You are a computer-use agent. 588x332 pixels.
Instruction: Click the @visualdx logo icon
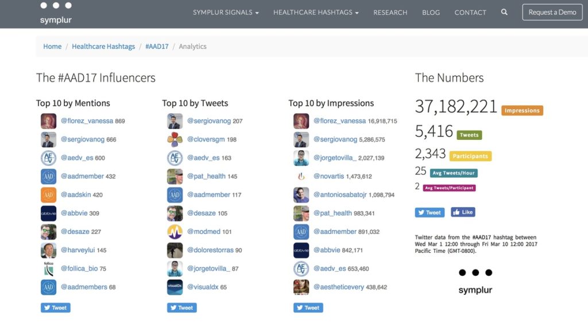pyautogui.click(x=175, y=287)
